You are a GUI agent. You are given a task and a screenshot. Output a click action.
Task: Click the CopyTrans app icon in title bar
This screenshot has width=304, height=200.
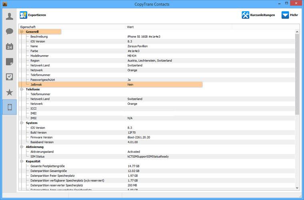pos(5,4)
